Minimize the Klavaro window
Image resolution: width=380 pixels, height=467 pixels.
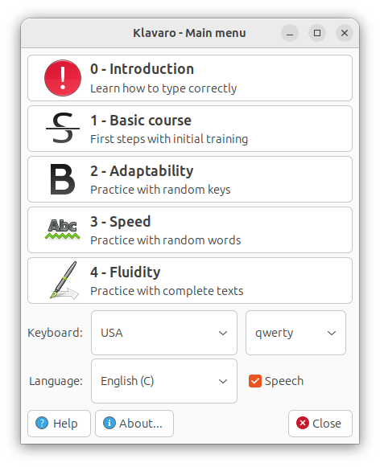(x=290, y=33)
